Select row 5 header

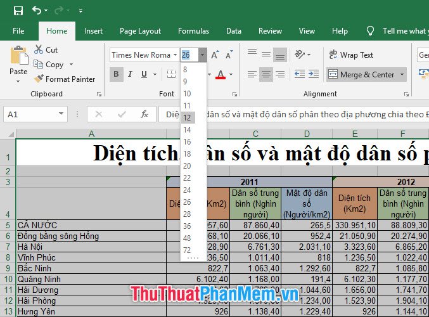[x=8, y=225]
